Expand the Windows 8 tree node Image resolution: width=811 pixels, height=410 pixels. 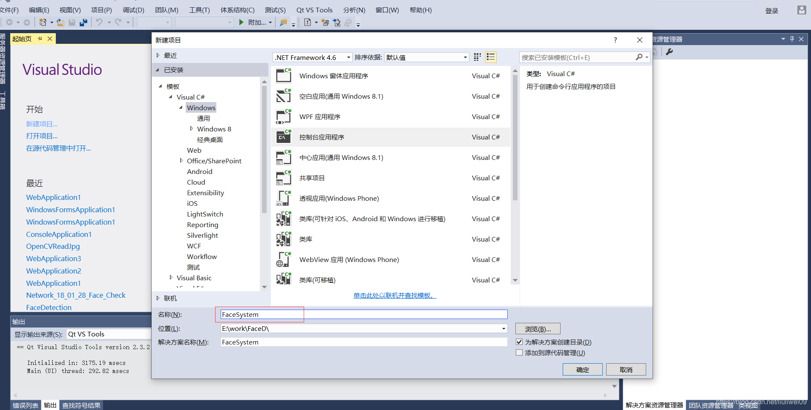pyautogui.click(x=191, y=128)
